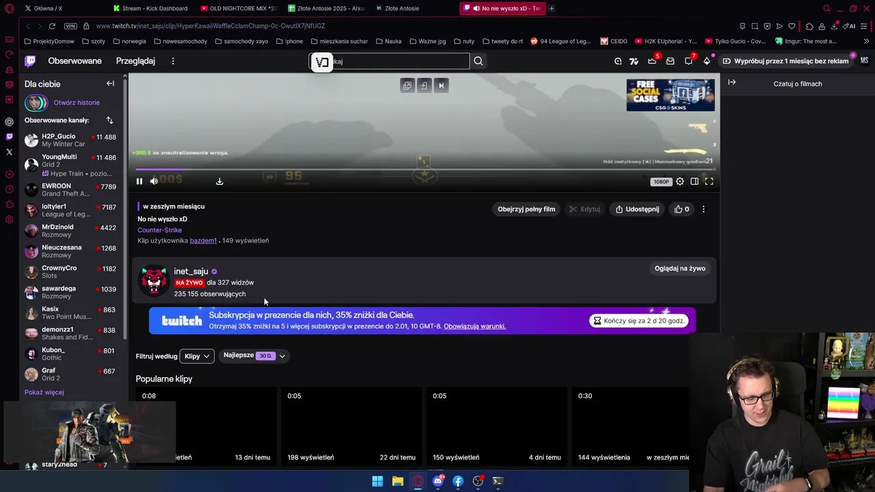Switch to the OLD NIGHTCORE MIX tab
This screenshot has width=875, height=492.
click(239, 8)
